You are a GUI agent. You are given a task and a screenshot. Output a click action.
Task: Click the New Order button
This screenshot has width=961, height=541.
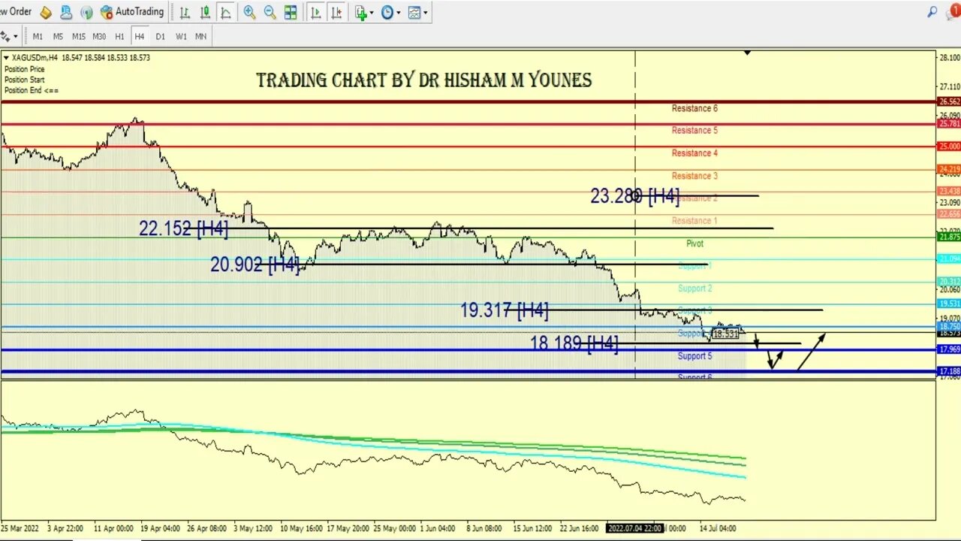[x=16, y=11]
